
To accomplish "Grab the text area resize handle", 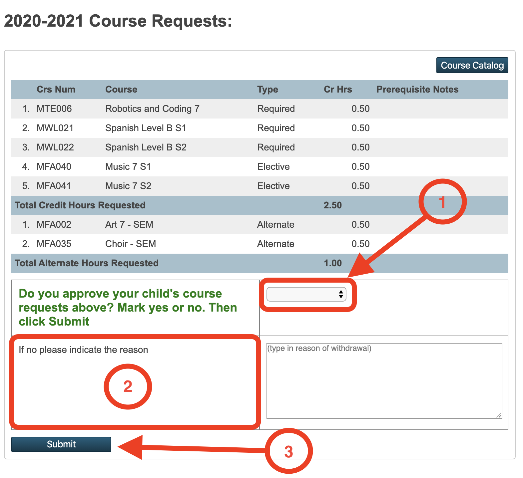I will click(x=498, y=415).
